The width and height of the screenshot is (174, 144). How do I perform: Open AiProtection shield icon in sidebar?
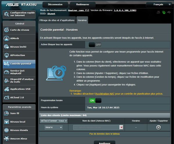pos(7,55)
